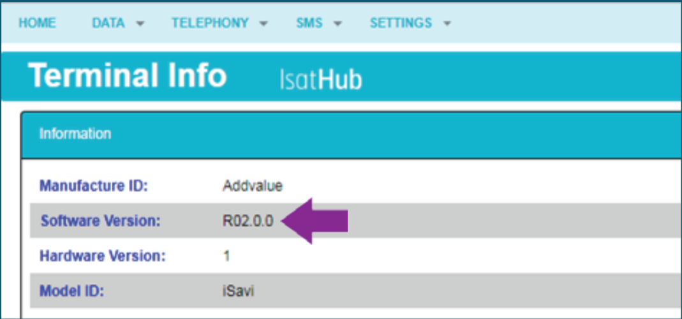
Task: Open the SETTINGS menu
Action: [401, 23]
